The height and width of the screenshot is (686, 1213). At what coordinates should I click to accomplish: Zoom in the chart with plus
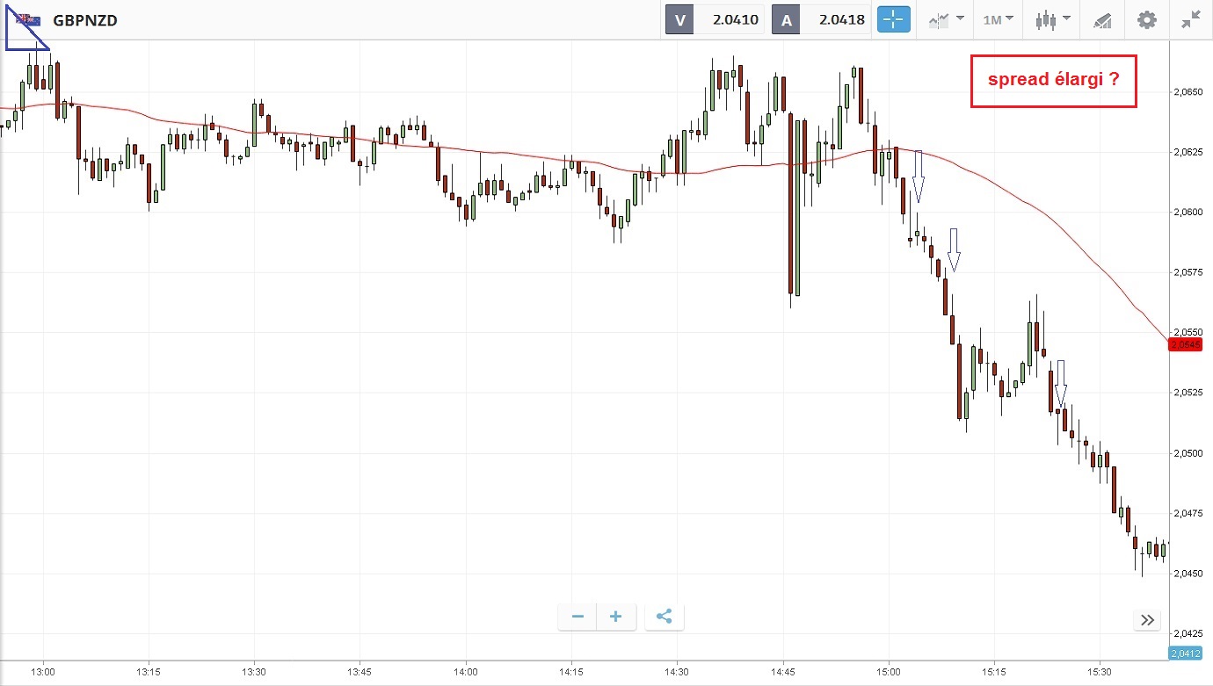pyautogui.click(x=616, y=617)
